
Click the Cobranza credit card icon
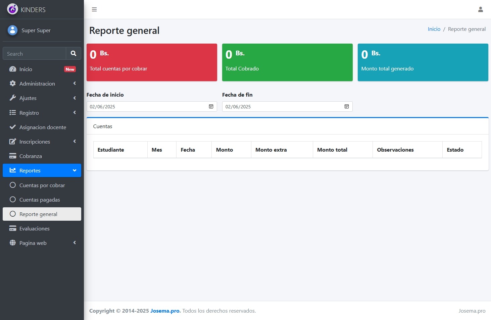13,156
